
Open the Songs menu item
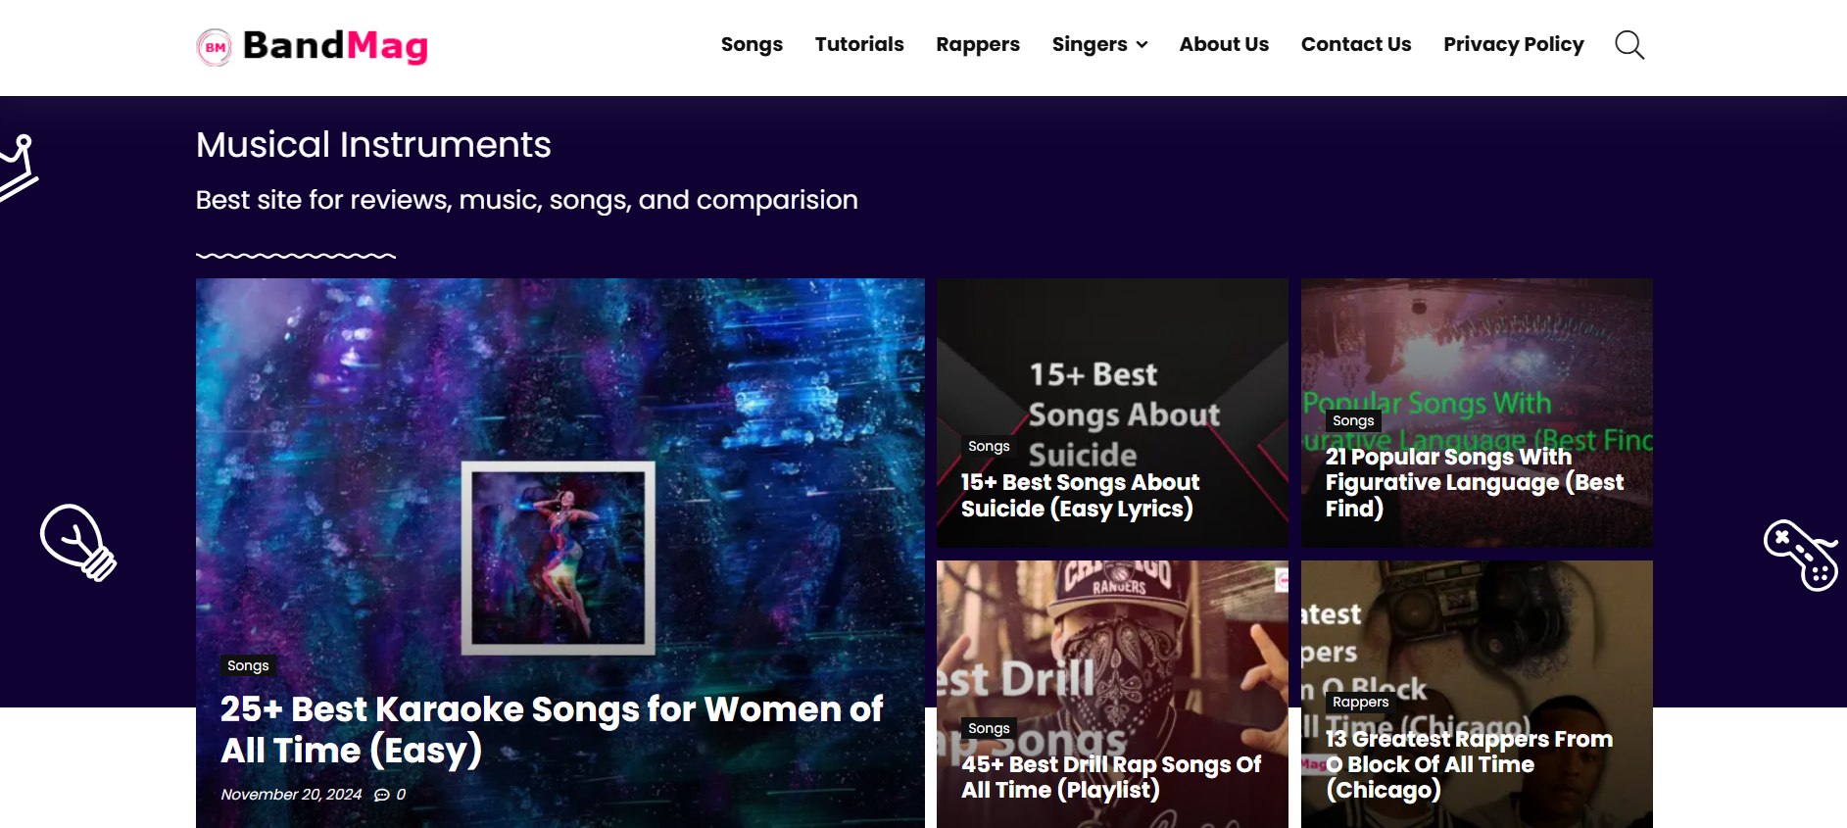click(x=752, y=45)
